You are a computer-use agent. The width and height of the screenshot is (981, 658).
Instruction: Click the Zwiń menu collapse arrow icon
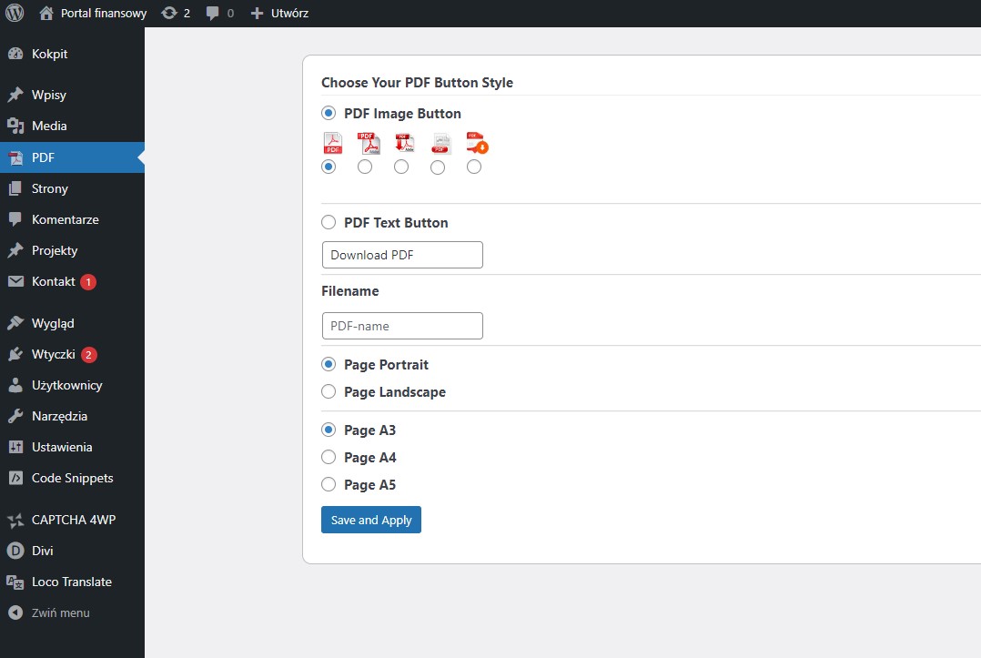15,613
